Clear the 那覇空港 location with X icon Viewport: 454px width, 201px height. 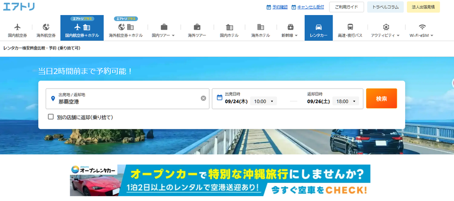(x=203, y=98)
